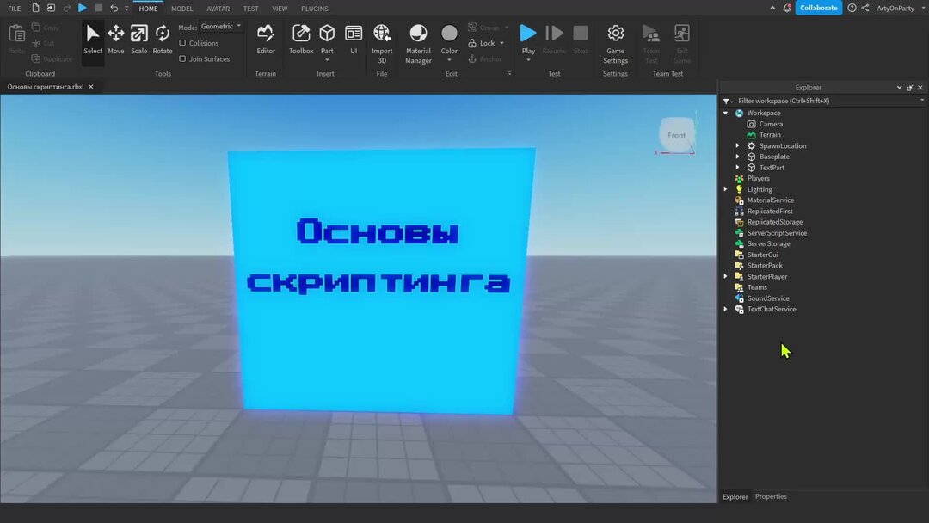Collapse the Workspace tree node
Viewport: 929px width, 523px height.
tap(725, 113)
